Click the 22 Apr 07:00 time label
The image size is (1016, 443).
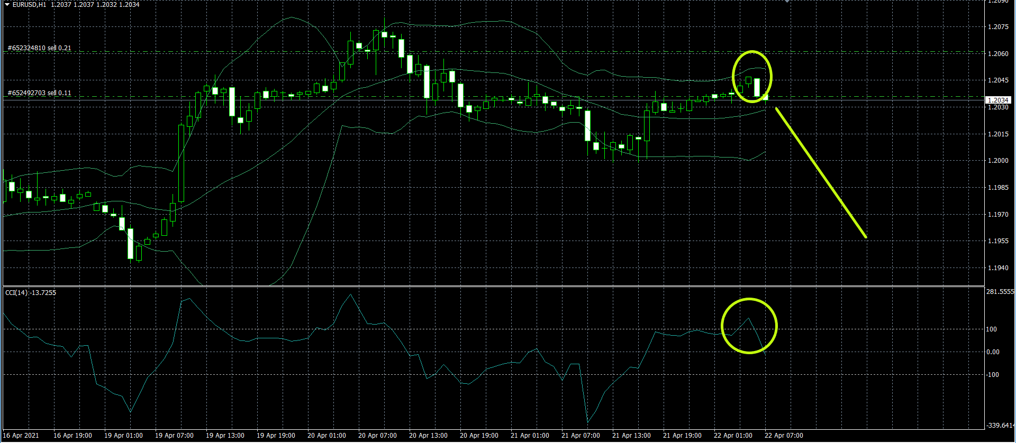pyautogui.click(x=784, y=436)
